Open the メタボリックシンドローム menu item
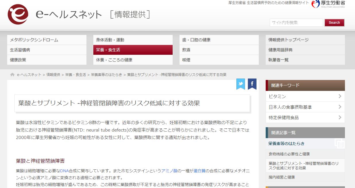This screenshot has height=188, width=355. (x=47, y=40)
